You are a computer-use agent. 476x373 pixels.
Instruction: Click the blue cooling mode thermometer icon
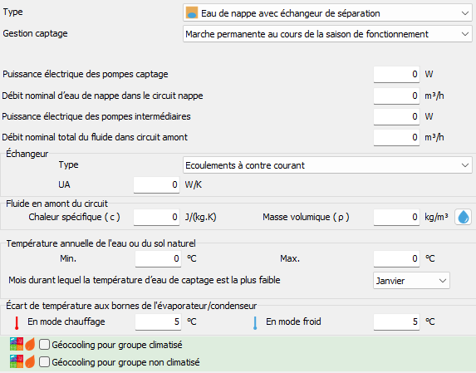click(255, 323)
